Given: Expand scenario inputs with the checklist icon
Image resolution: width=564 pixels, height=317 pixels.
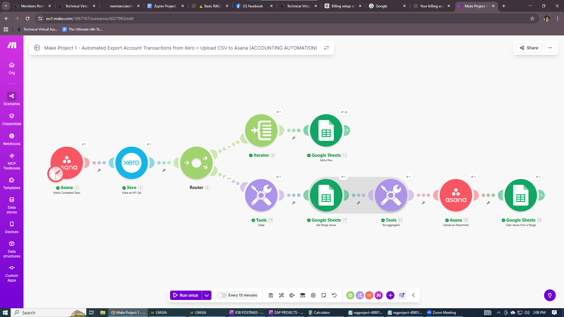Looking at the screenshot, I should pyautogui.click(x=402, y=295).
